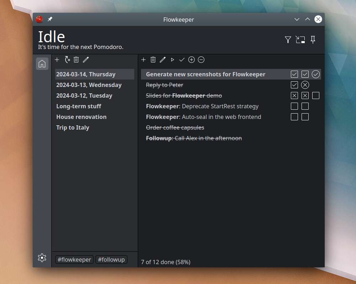Viewport: 356px width, 284px height.
Task: Select the 'Reply to Peter' work item
Action: 164,85
